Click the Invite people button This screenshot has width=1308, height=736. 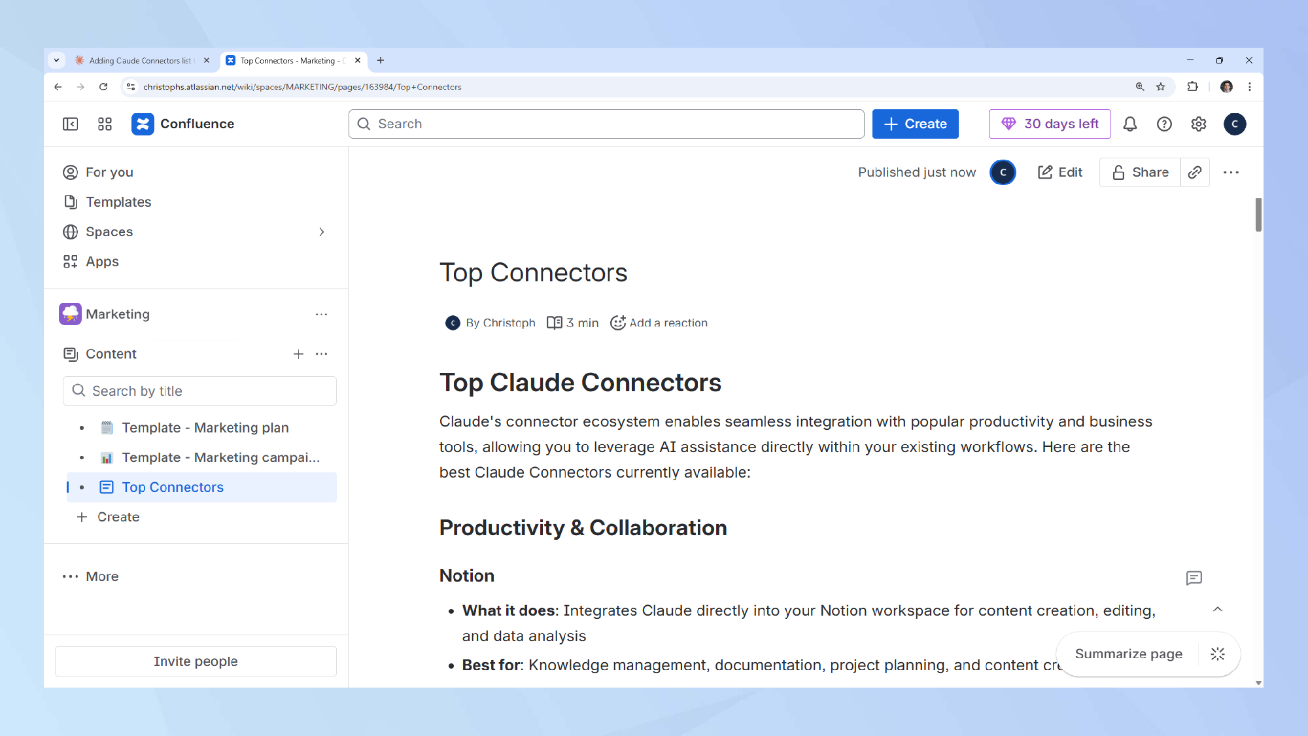pyautogui.click(x=196, y=661)
